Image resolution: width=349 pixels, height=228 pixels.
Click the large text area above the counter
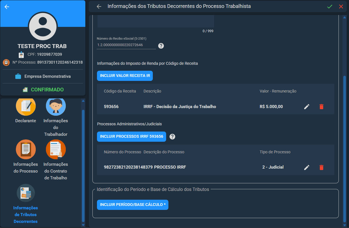tap(156, 21)
